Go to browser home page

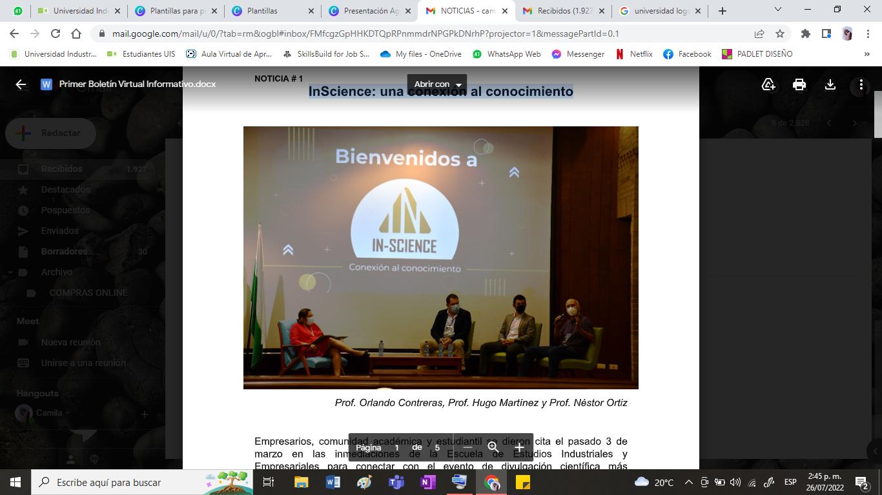[x=76, y=34]
